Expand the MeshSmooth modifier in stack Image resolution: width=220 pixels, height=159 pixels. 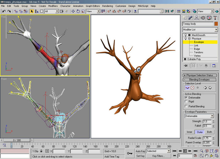[x=190, y=35]
